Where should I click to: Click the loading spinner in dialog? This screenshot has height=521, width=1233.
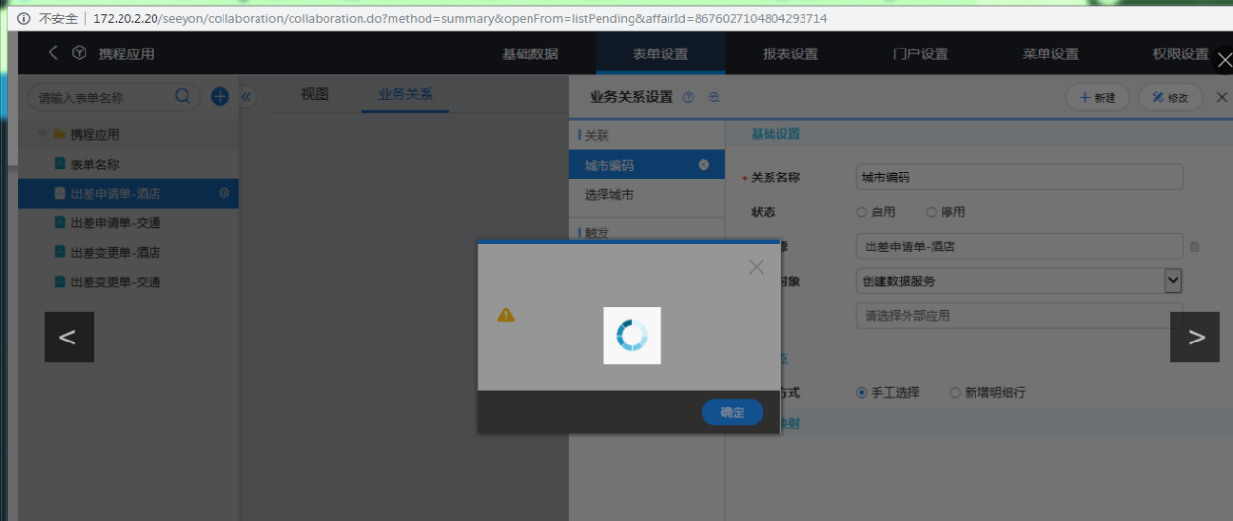coord(632,335)
